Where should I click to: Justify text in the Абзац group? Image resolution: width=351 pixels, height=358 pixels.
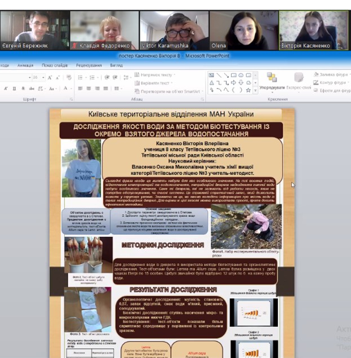coord(106,89)
